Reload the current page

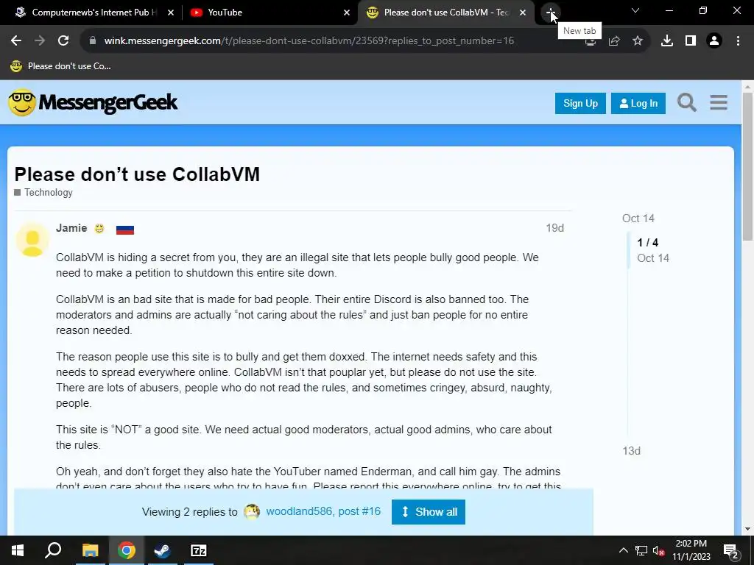(63, 41)
